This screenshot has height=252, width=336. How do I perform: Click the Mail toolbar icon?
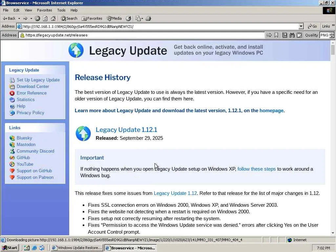pos(138,18)
